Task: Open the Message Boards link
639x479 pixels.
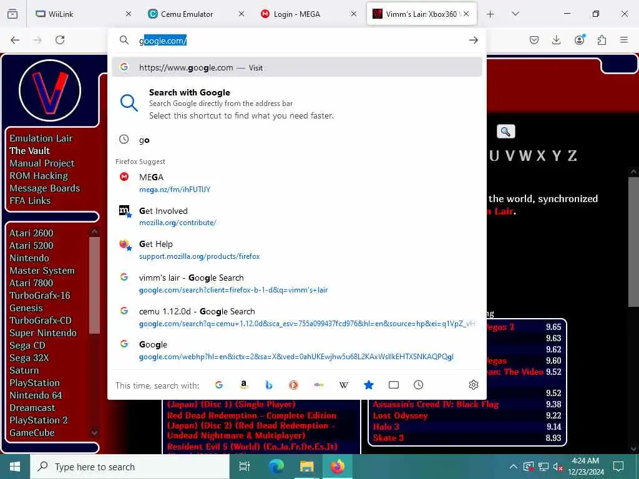Action: [x=45, y=188]
